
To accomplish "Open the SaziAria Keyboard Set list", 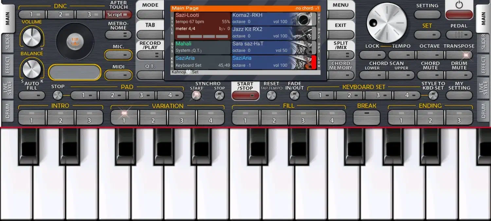I will click(x=203, y=62).
